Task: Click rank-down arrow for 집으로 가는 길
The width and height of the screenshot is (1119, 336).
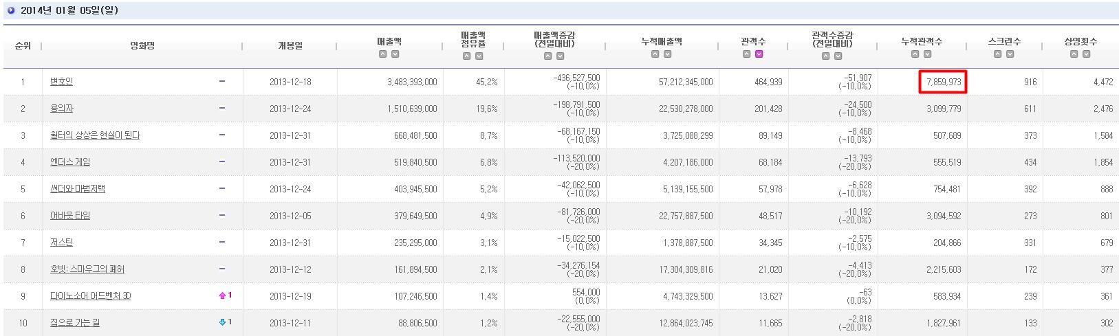Action: 222,322
